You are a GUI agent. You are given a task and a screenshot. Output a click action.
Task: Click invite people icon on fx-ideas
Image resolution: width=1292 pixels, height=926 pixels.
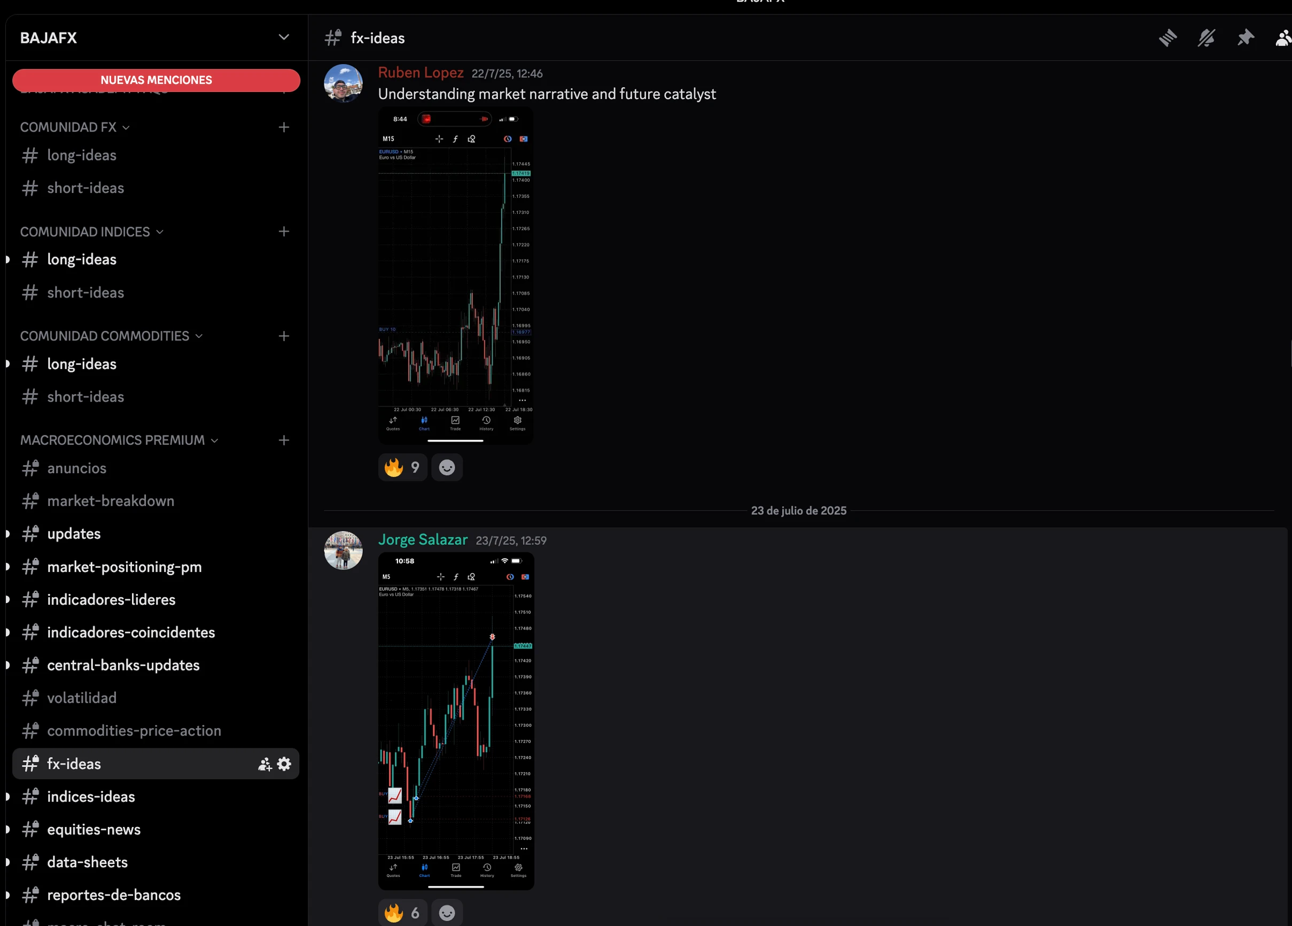265,764
